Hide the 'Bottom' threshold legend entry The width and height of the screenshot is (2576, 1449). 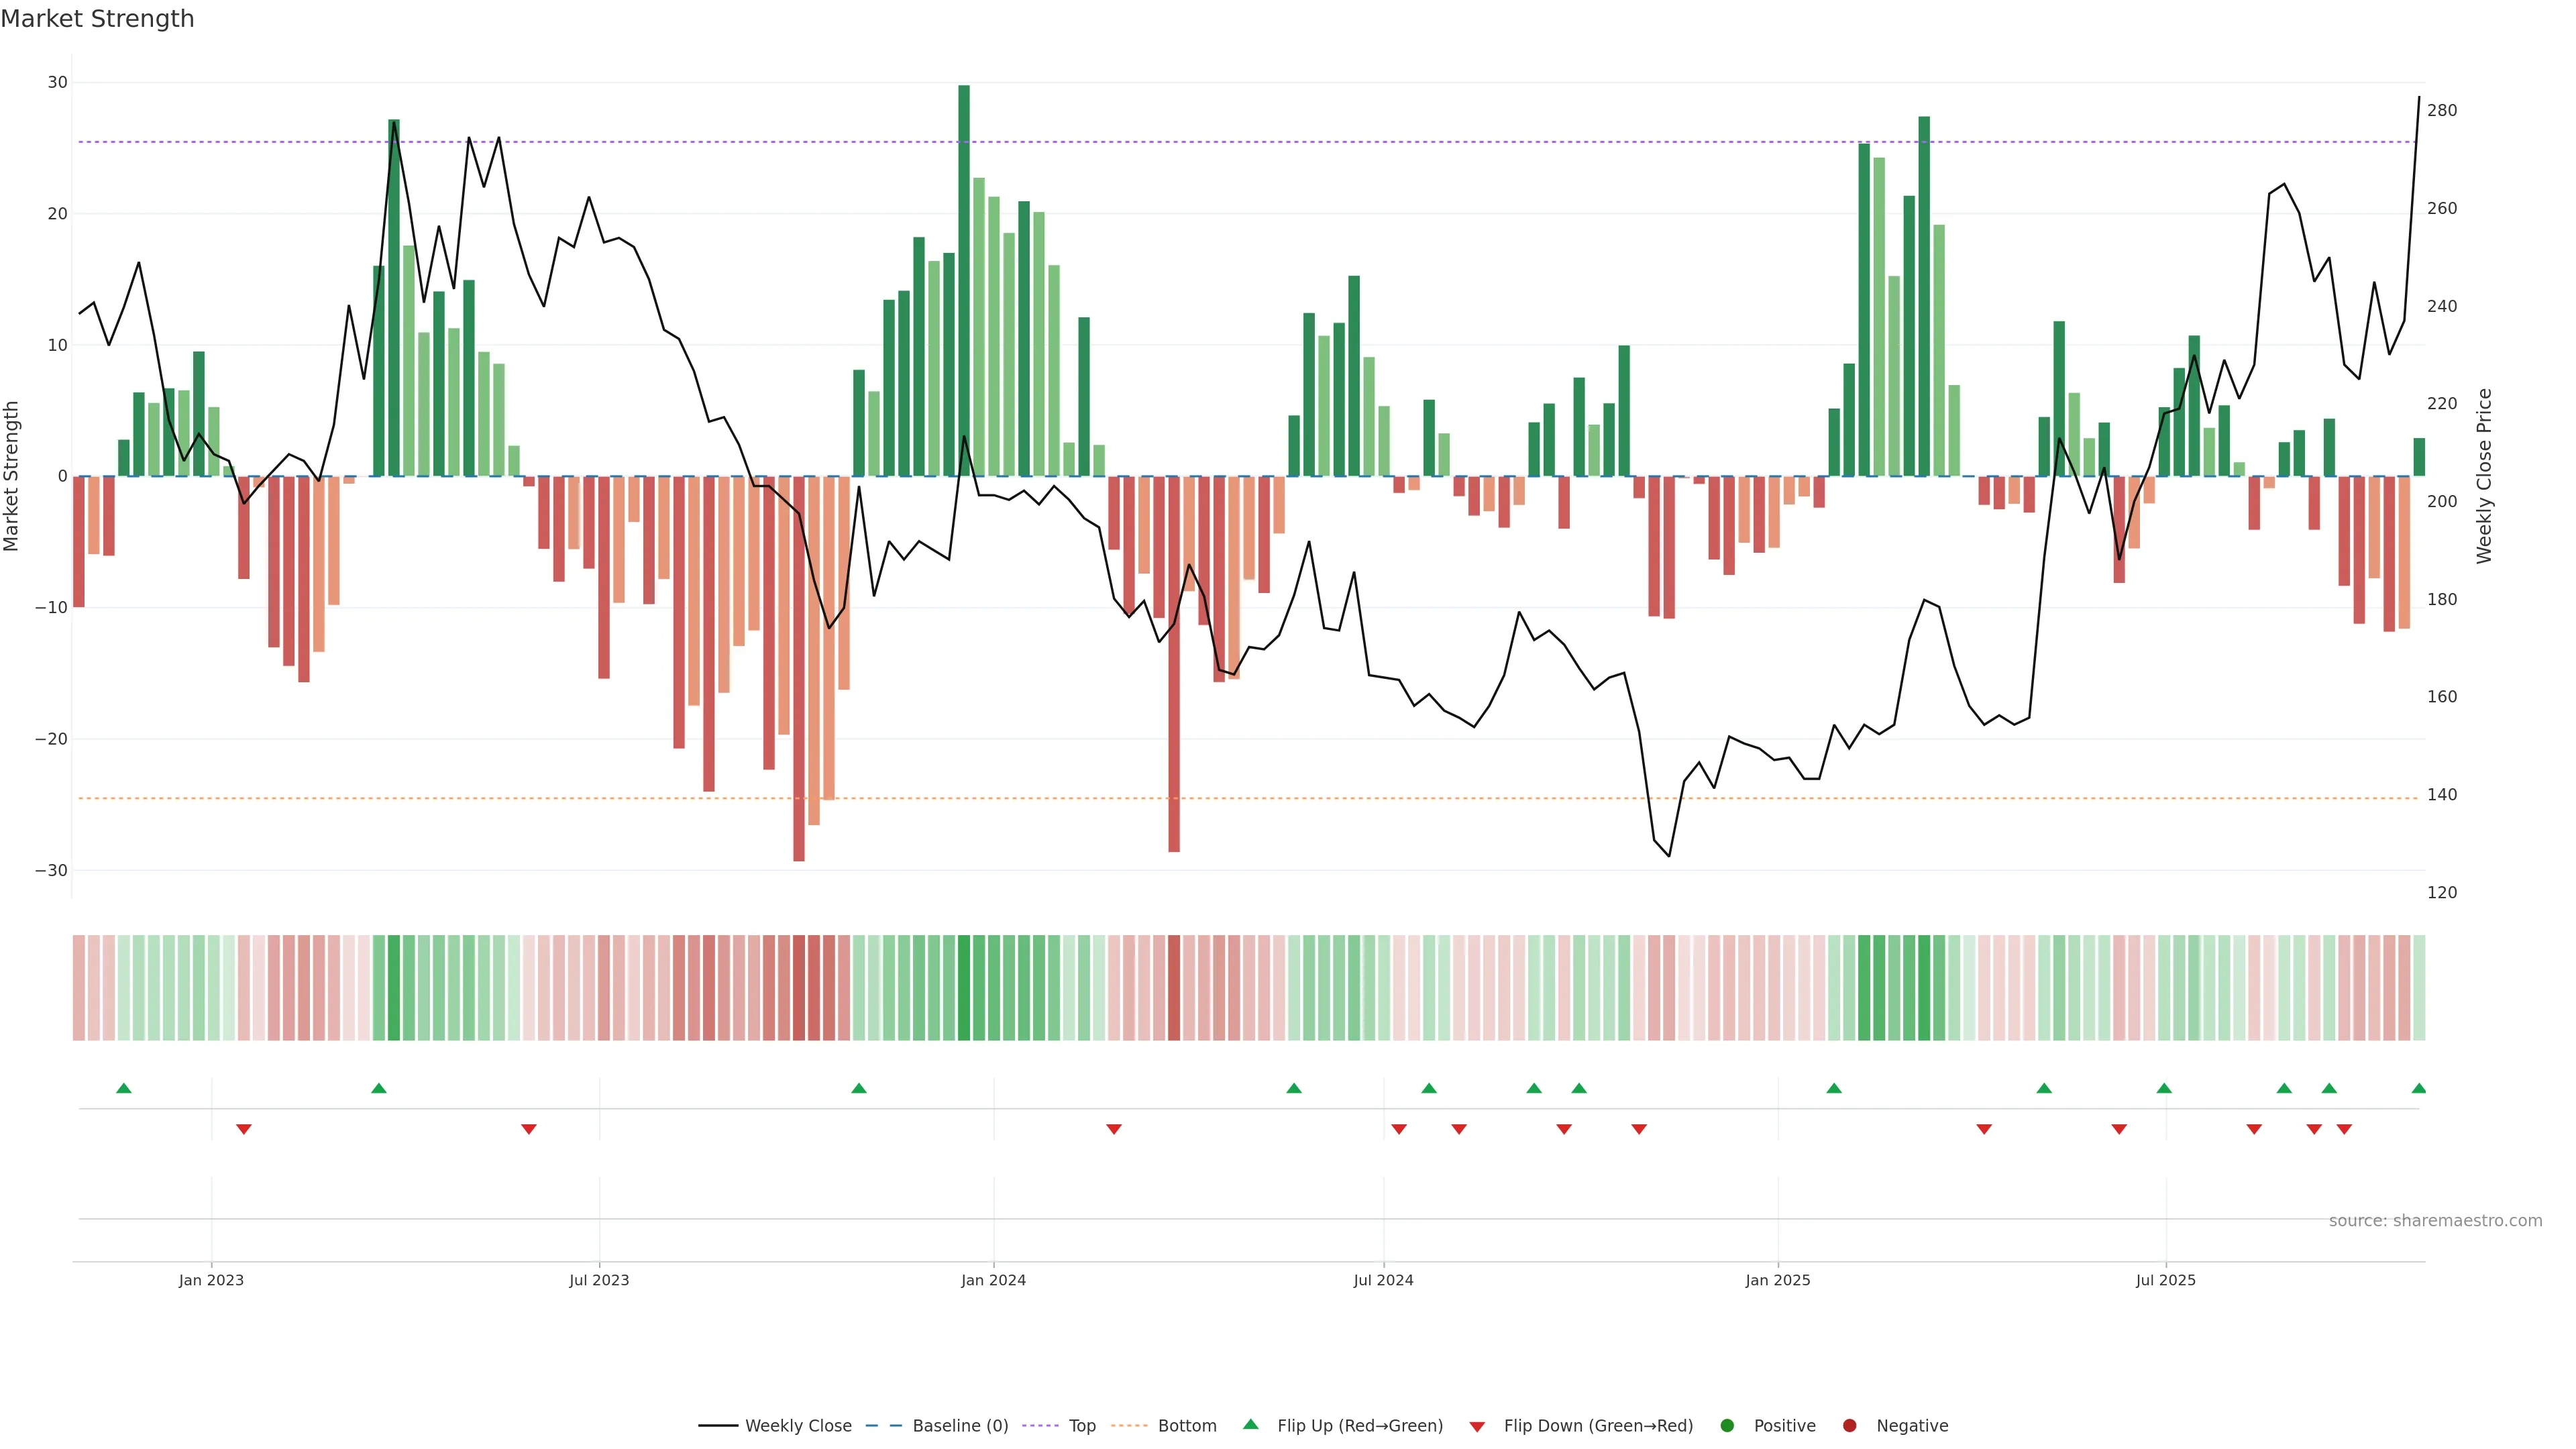(x=1187, y=1425)
